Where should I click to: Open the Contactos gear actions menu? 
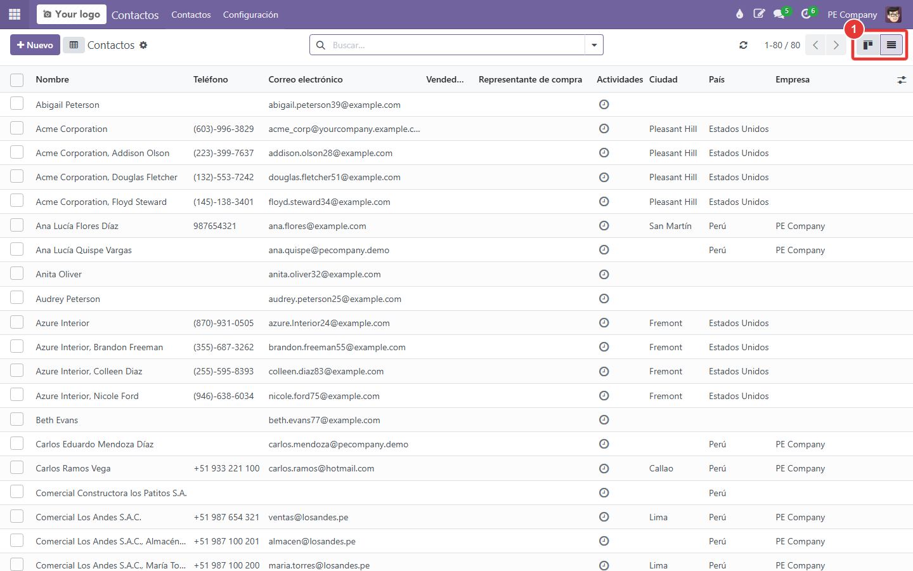click(x=143, y=45)
